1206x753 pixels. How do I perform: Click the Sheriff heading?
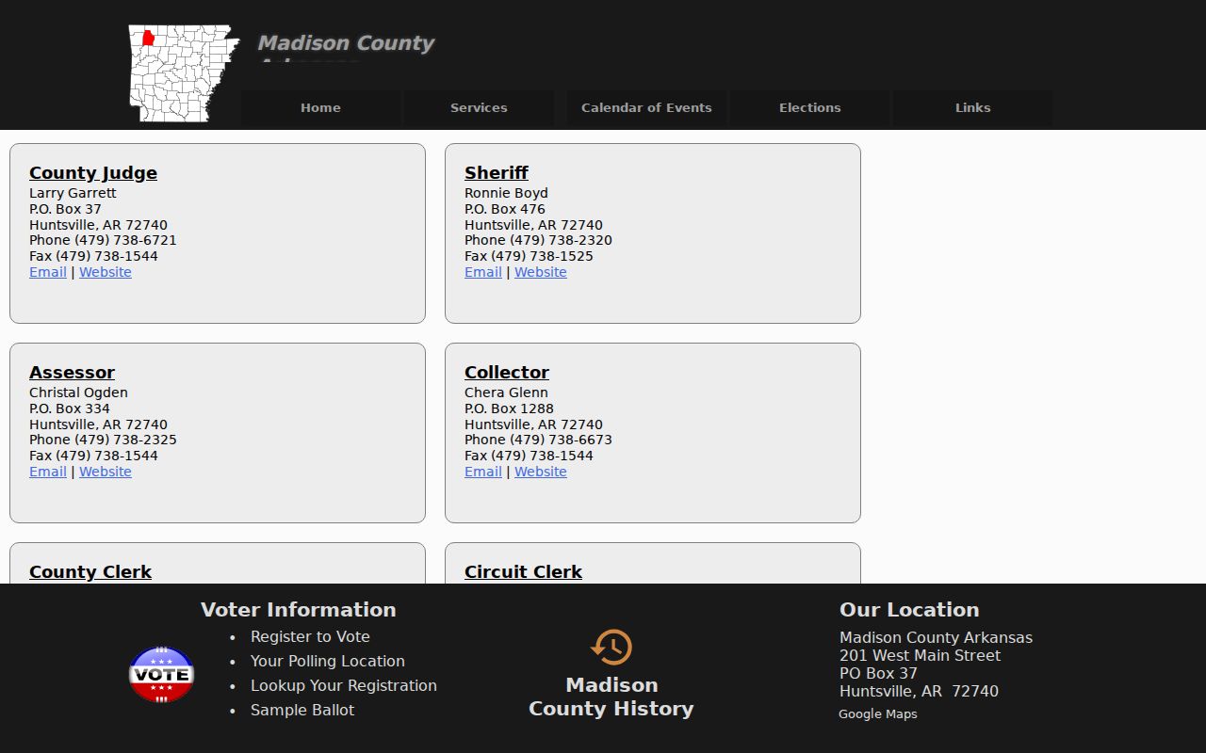point(497,173)
